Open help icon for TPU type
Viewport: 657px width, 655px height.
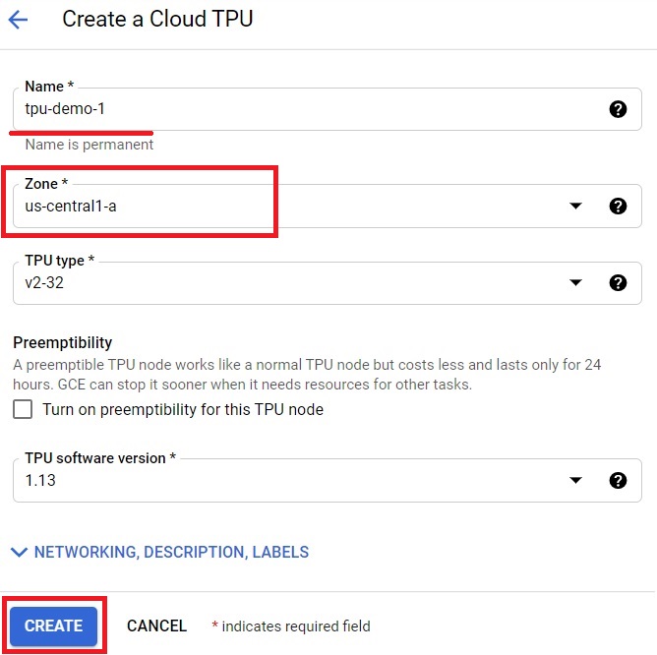click(x=618, y=283)
